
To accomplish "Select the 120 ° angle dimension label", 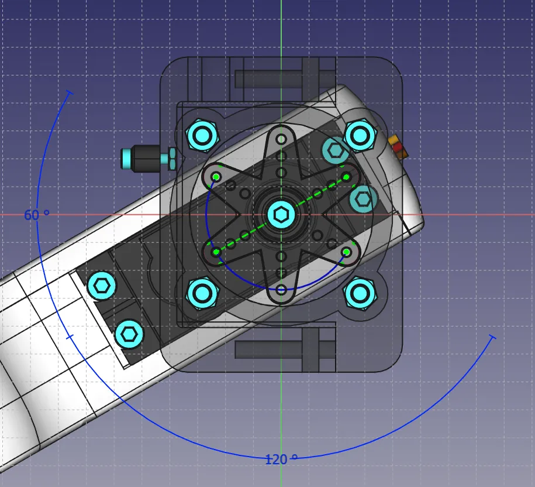I will click(281, 459).
